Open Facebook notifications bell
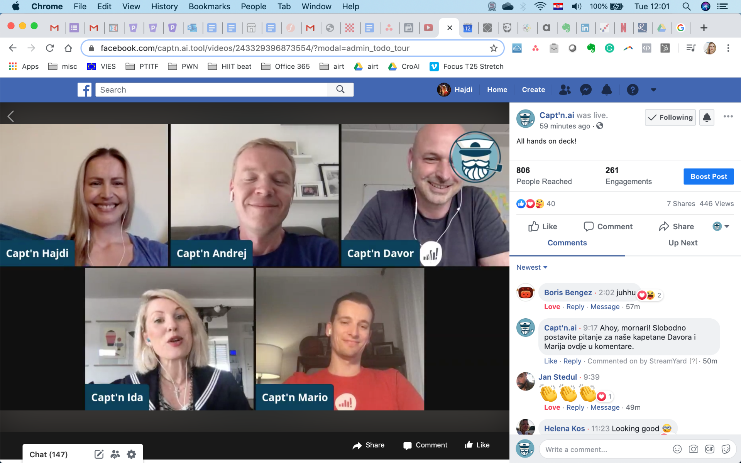The width and height of the screenshot is (741, 463). click(x=607, y=90)
